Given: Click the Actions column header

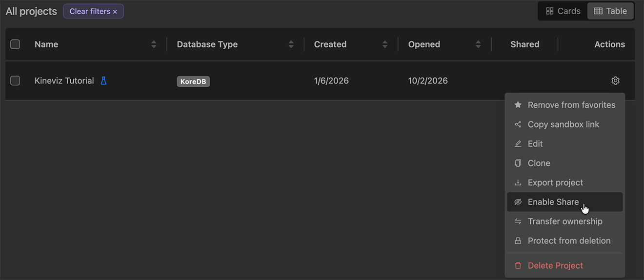Looking at the screenshot, I should tap(610, 44).
